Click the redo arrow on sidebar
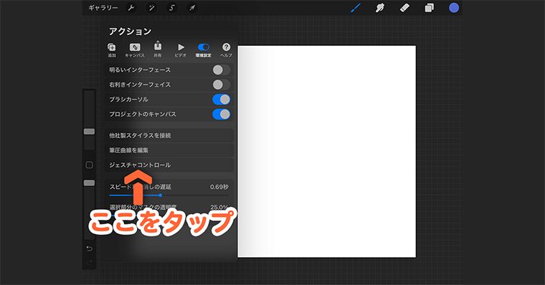Image resolution: width=545 pixels, height=285 pixels. click(x=89, y=263)
